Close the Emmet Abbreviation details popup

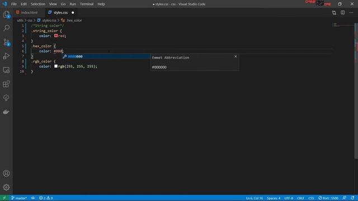235,56
